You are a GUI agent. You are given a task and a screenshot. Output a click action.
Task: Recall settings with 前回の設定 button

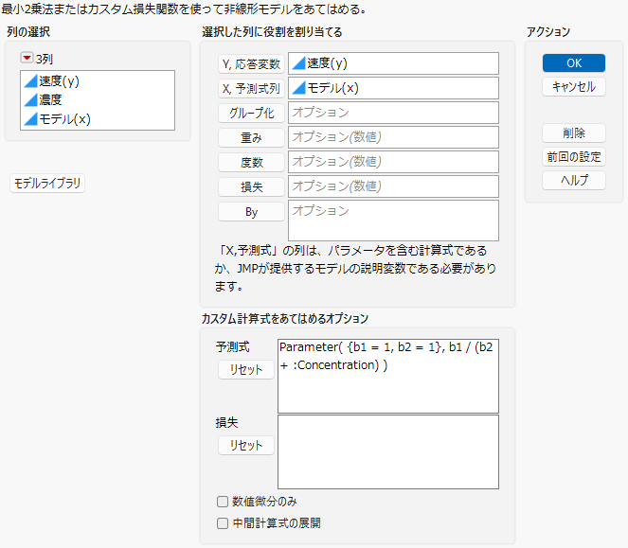click(573, 156)
